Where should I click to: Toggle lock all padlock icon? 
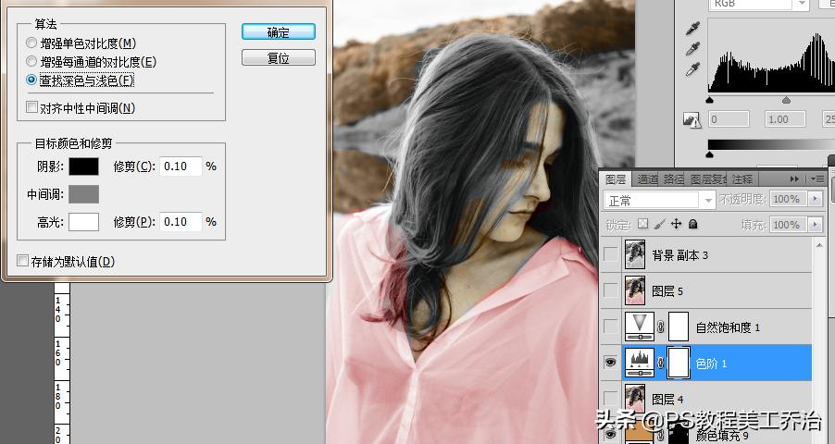[x=692, y=224]
